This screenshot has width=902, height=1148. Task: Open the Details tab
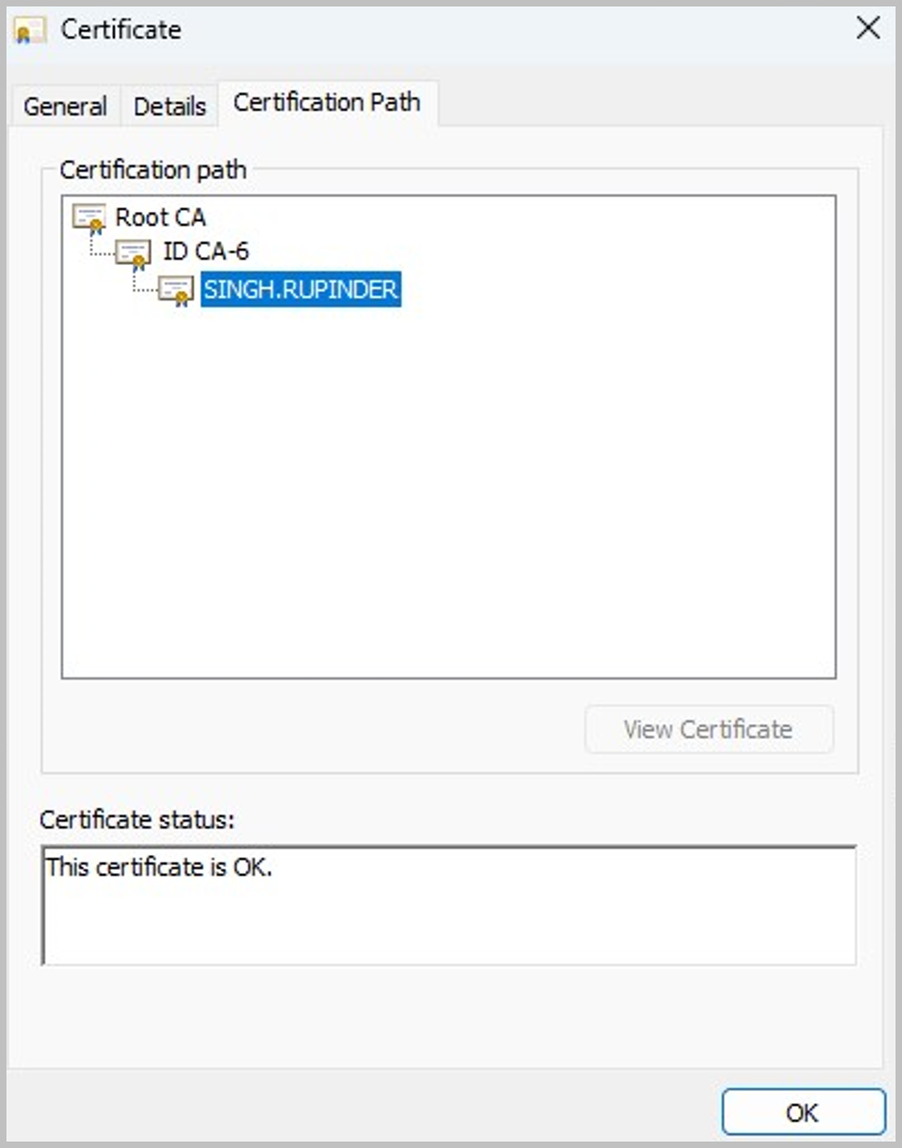coord(170,106)
